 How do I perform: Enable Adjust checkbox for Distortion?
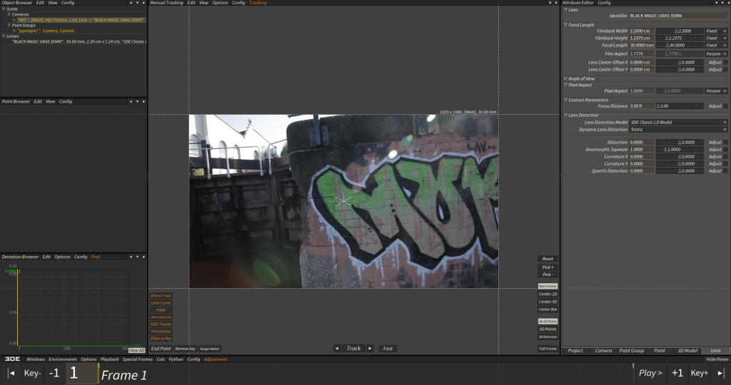coord(725,143)
